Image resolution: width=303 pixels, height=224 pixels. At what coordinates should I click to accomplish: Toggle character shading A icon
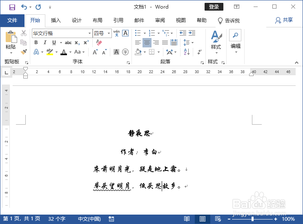116,52
